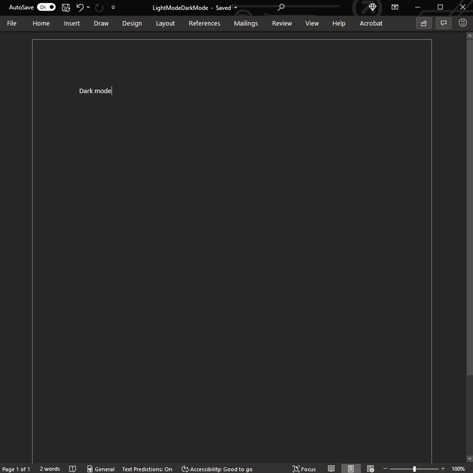Click Accessibility: Good to go
The width and height of the screenshot is (473, 473).
218,469
